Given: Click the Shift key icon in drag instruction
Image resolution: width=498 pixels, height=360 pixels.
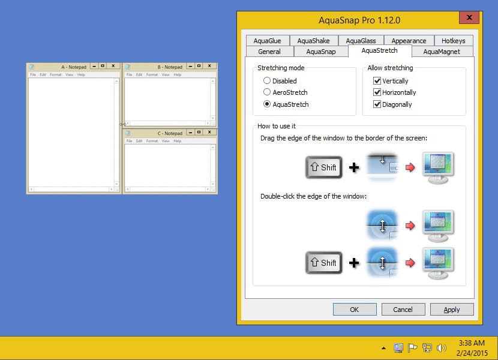Looking at the screenshot, I should tap(323, 167).
